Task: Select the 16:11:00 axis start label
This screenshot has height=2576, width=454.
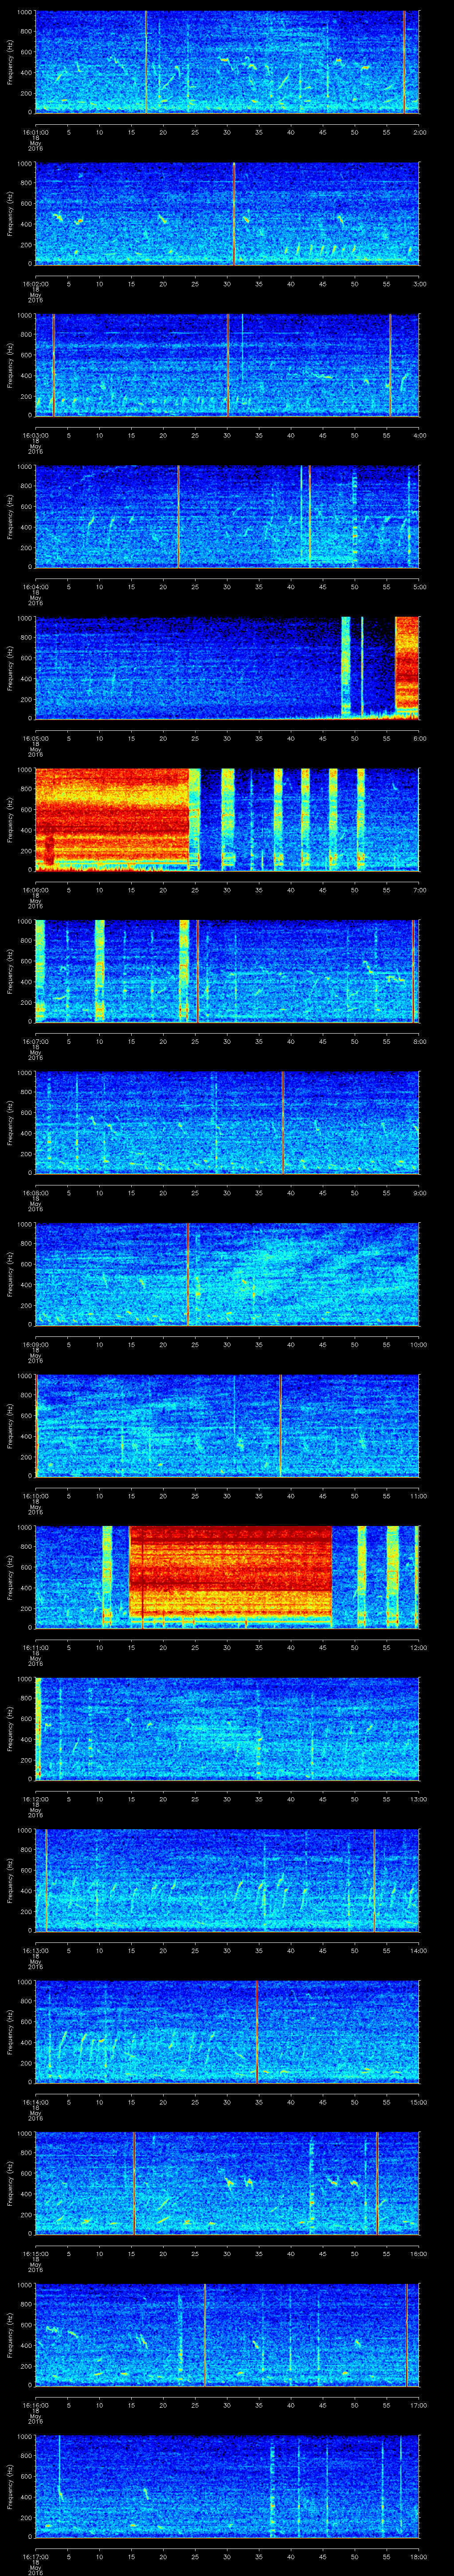Action: coord(35,1647)
